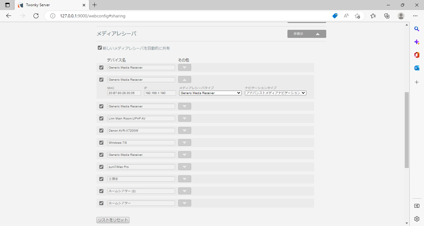
Task: Select the Twonky Server browser tab
Action: (52, 5)
